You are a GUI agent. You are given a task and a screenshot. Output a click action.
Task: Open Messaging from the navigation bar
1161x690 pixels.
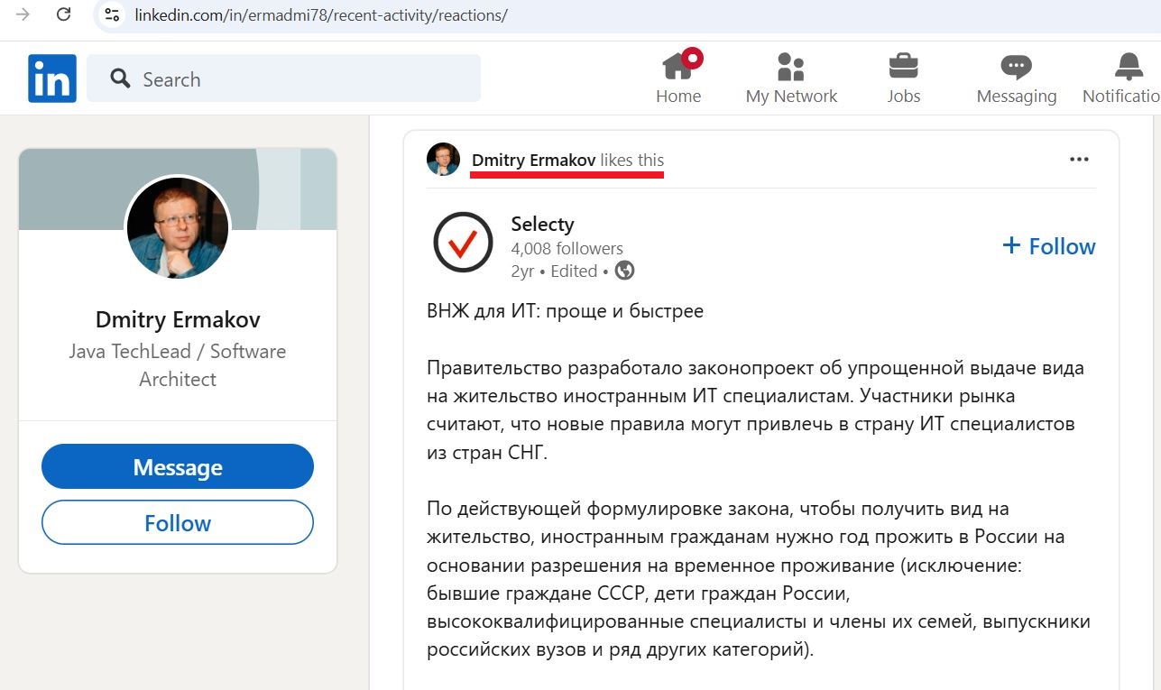point(1017,78)
